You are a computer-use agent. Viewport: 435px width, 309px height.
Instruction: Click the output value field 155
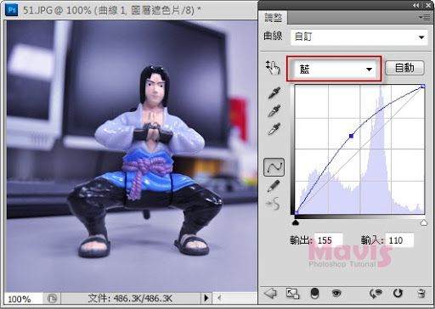click(329, 240)
